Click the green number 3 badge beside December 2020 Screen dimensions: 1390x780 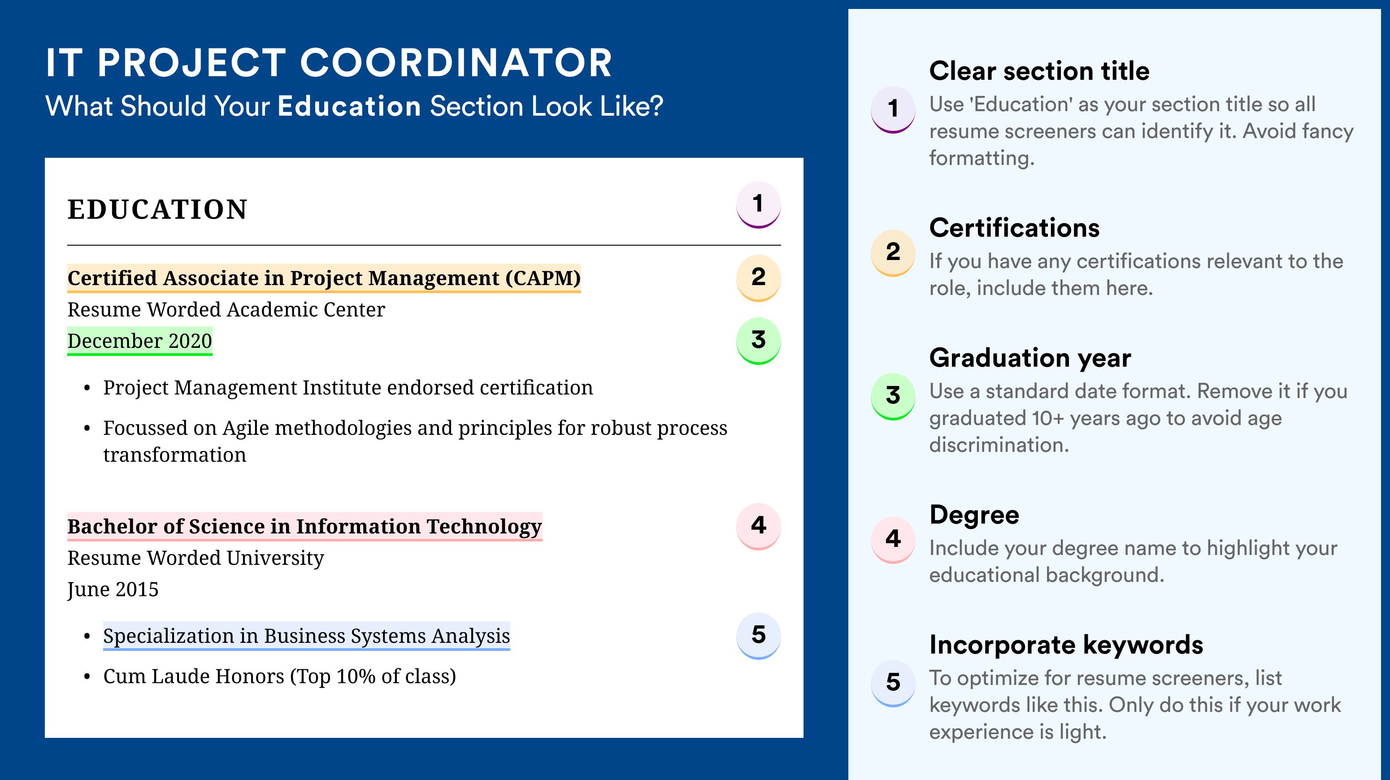click(758, 340)
